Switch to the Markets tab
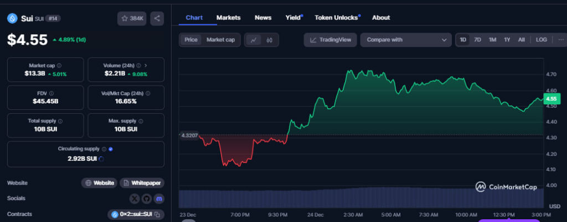 228,18
